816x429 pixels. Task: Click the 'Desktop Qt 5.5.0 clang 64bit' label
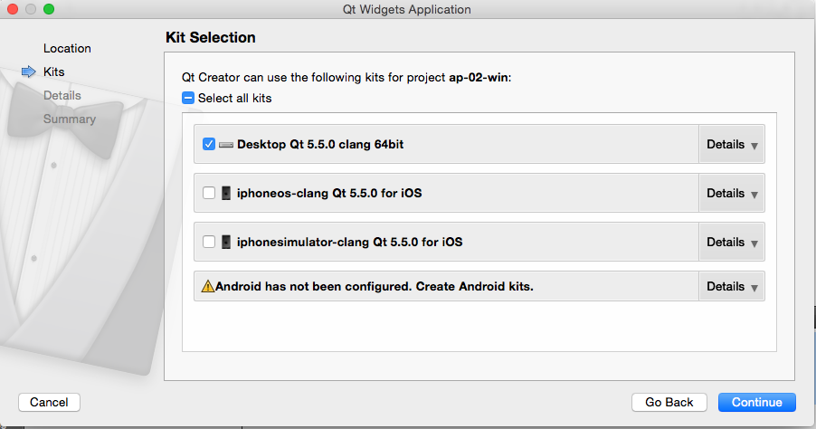(320, 144)
